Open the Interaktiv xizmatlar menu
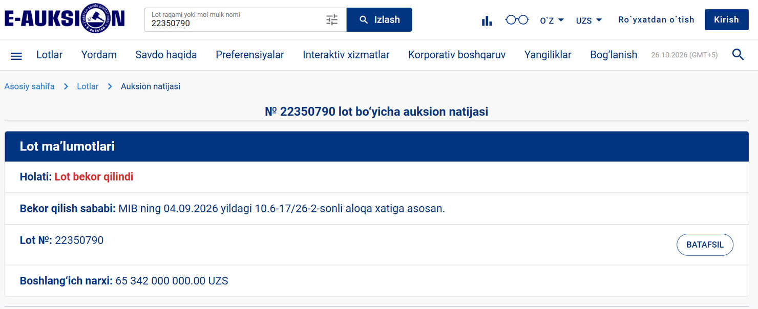Screen dimensions: 758x309 pyautogui.click(x=346, y=55)
